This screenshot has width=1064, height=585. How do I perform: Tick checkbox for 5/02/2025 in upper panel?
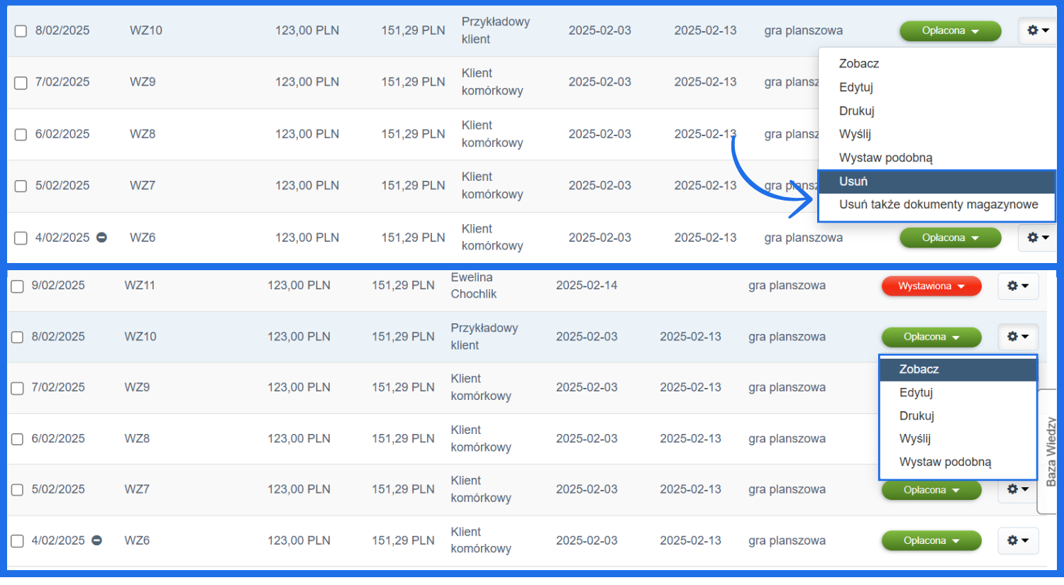[x=21, y=186]
